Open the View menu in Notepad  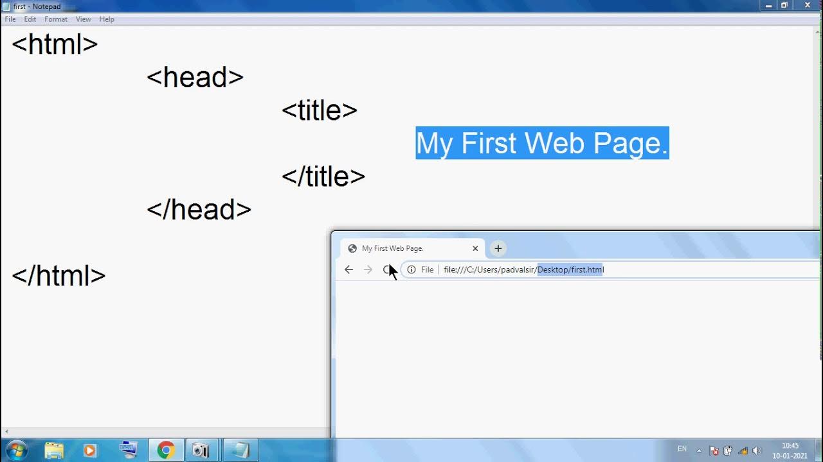[84, 19]
